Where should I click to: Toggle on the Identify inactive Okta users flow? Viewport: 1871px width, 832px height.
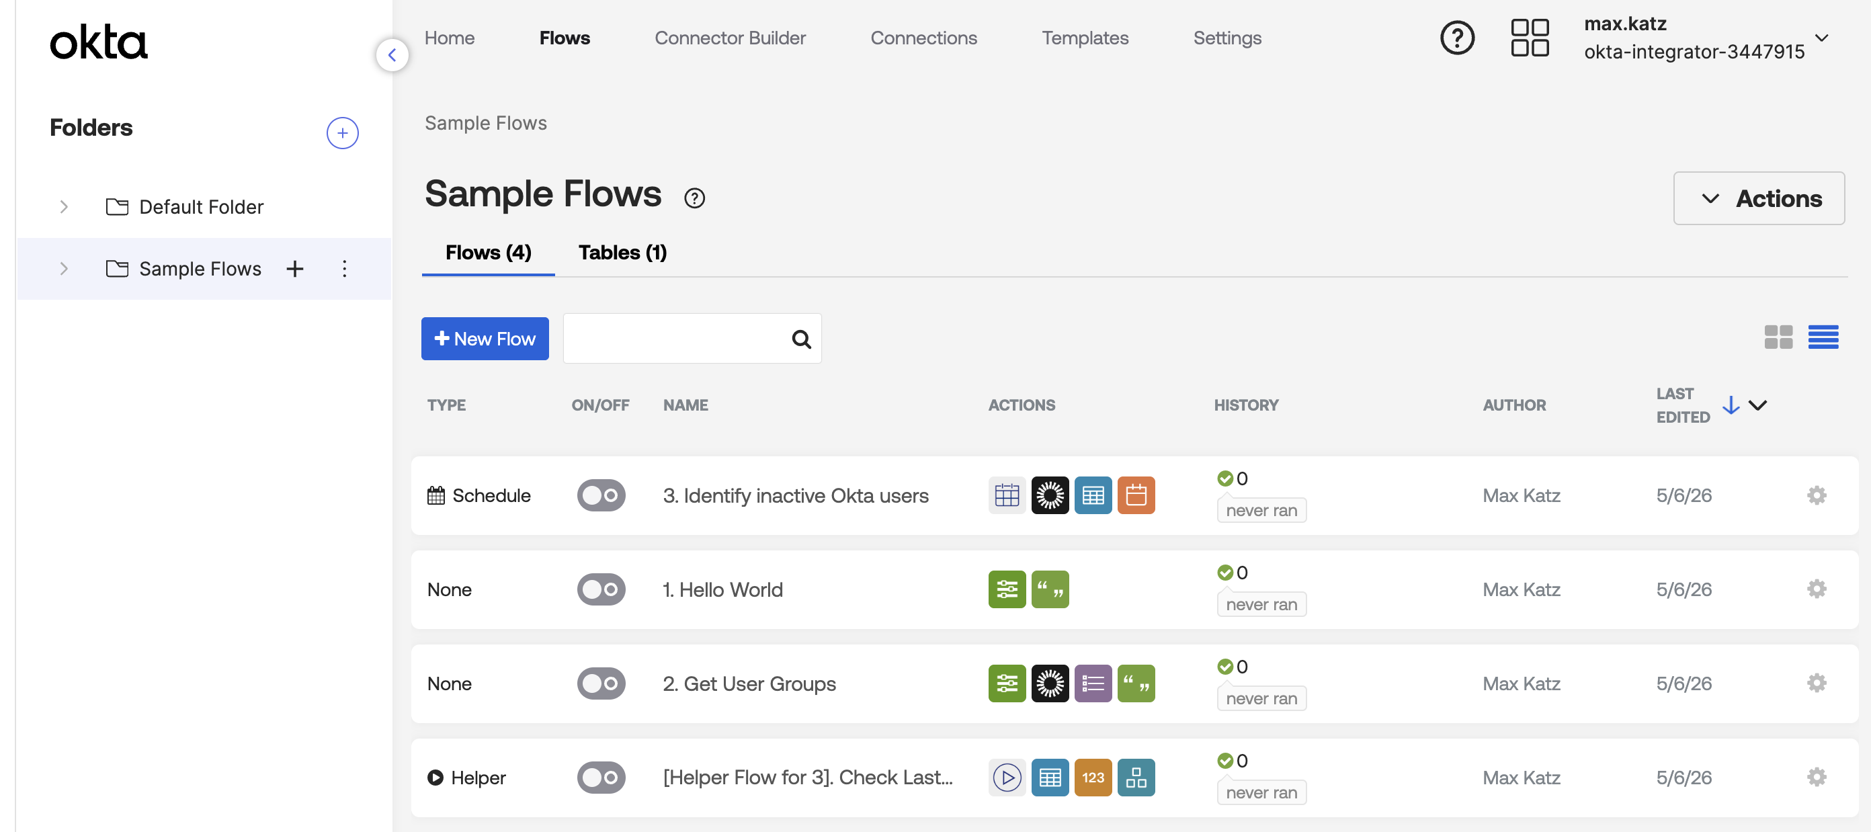click(601, 496)
